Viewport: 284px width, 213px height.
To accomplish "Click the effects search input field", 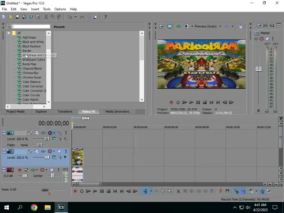I will pyautogui.click(x=31, y=26).
